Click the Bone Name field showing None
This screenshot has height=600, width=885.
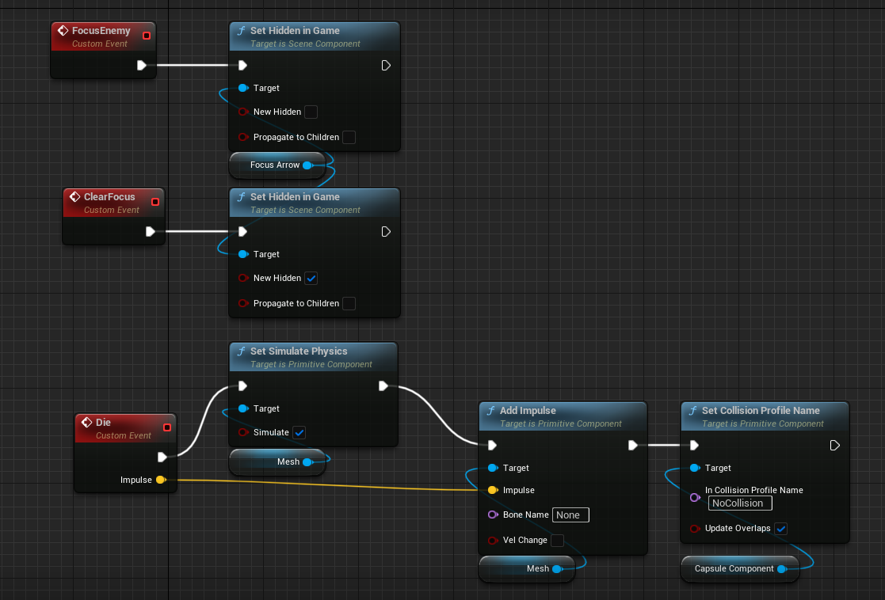point(570,515)
